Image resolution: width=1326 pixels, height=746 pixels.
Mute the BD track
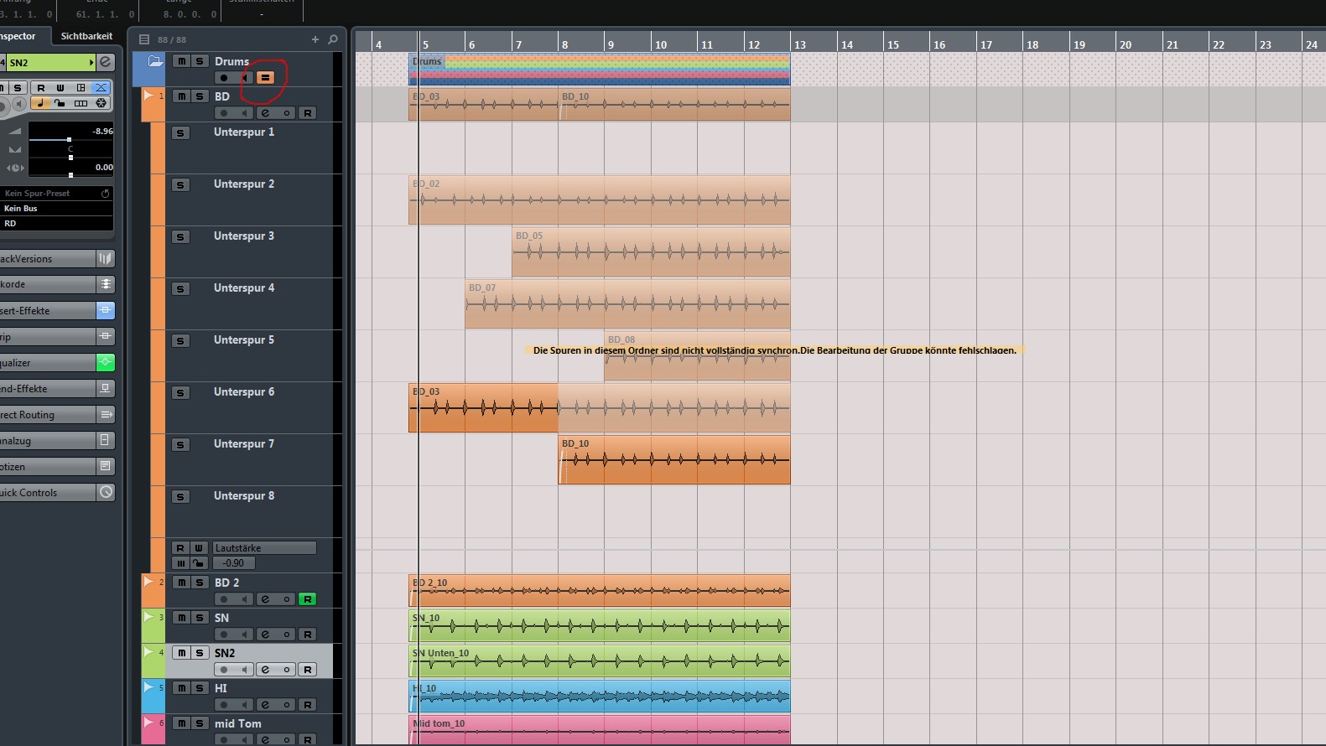point(181,96)
